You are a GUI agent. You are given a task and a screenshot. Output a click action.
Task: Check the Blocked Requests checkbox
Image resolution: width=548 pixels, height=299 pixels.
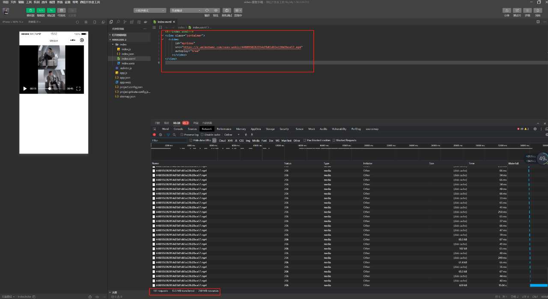334,140
